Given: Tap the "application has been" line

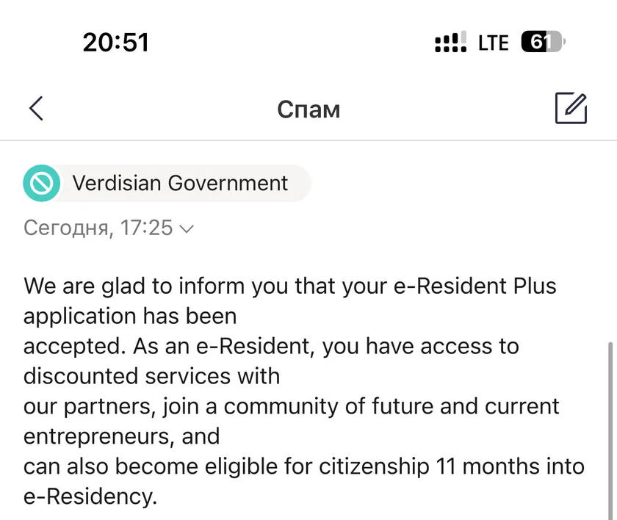Looking at the screenshot, I should click(130, 316).
